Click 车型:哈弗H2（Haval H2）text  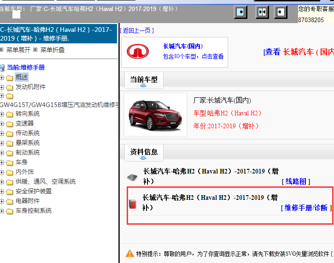(x=227, y=113)
